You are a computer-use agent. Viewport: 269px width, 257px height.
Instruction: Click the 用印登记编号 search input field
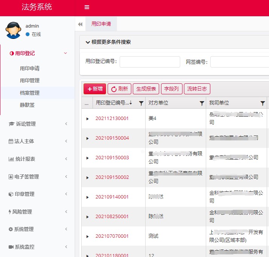(150, 62)
